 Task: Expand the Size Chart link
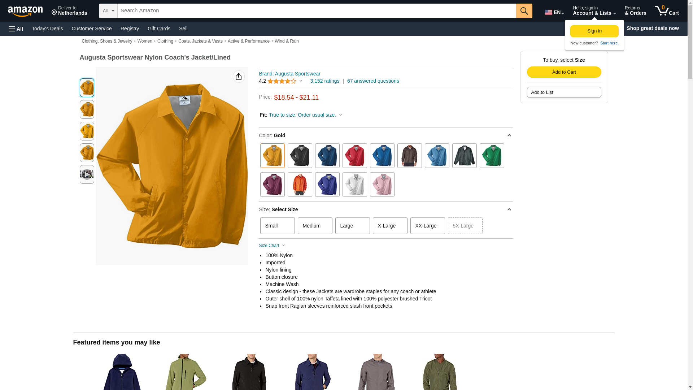coord(272,246)
